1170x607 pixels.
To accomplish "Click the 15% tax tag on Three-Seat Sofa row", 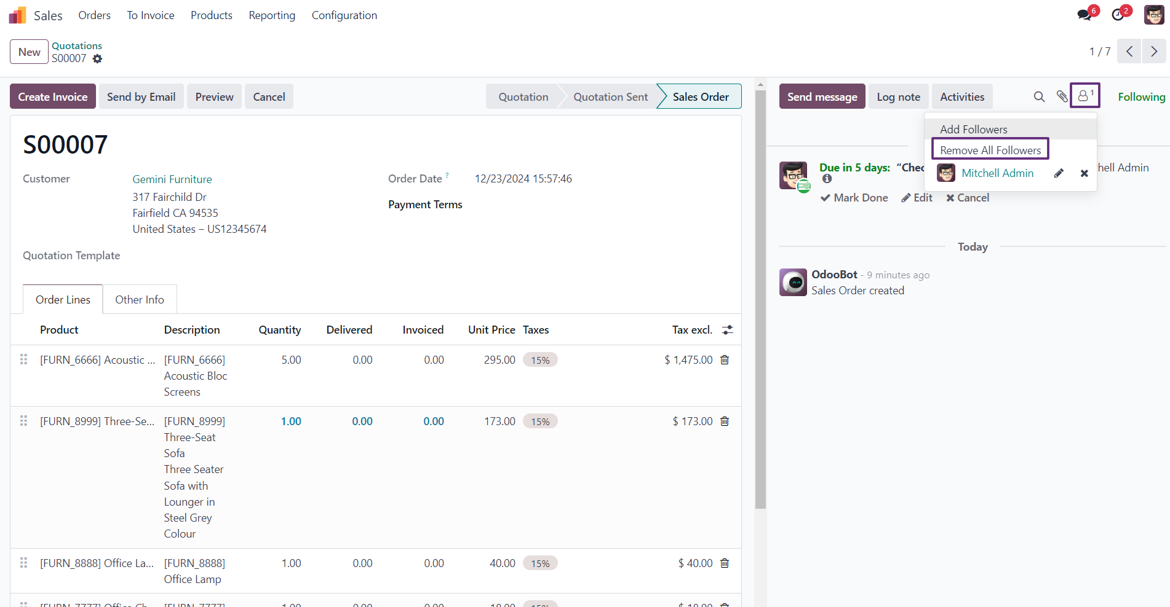I will click(540, 421).
